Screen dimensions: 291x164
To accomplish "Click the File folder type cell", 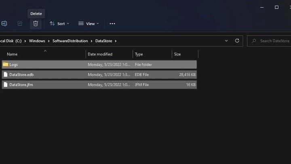I will (x=143, y=65).
